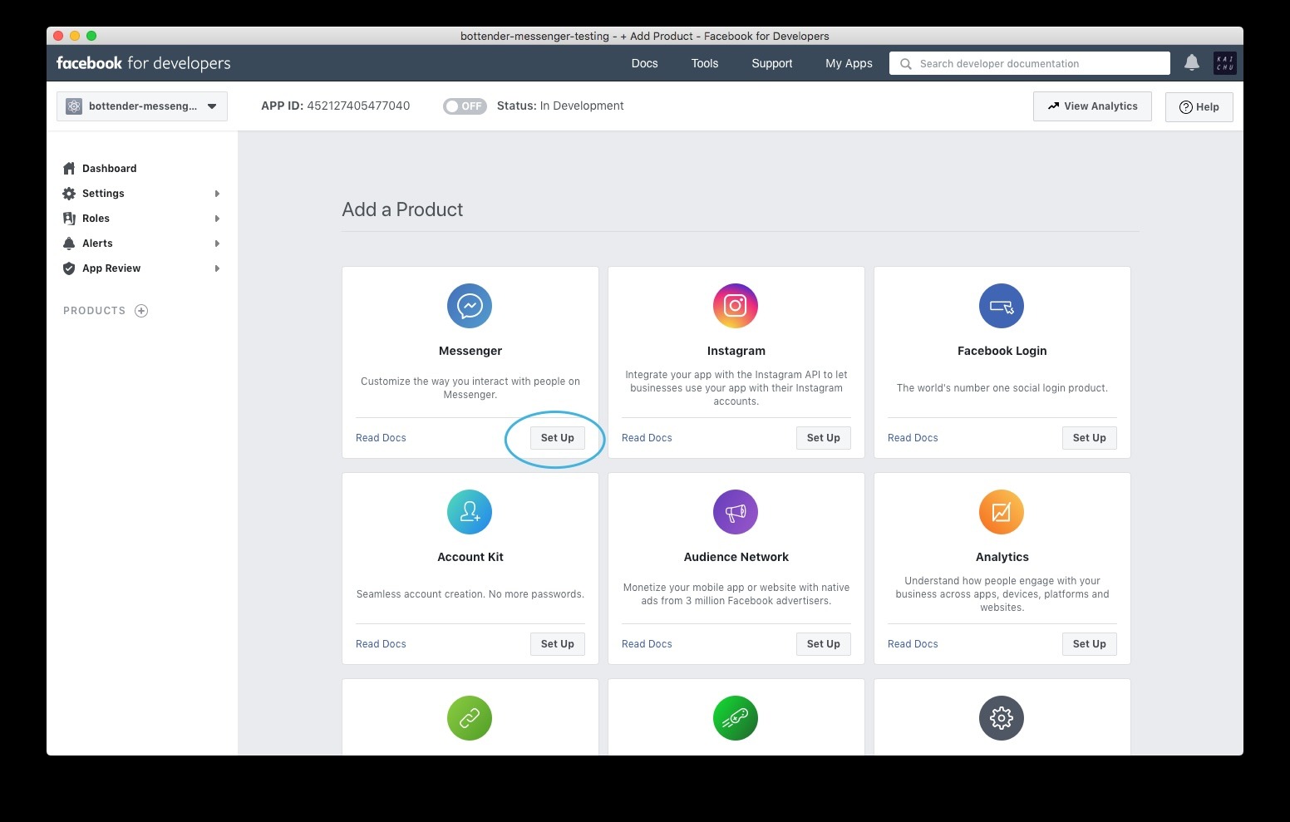1290x822 pixels.
Task: Expand the Settings submenu arrow
Action: [217, 194]
